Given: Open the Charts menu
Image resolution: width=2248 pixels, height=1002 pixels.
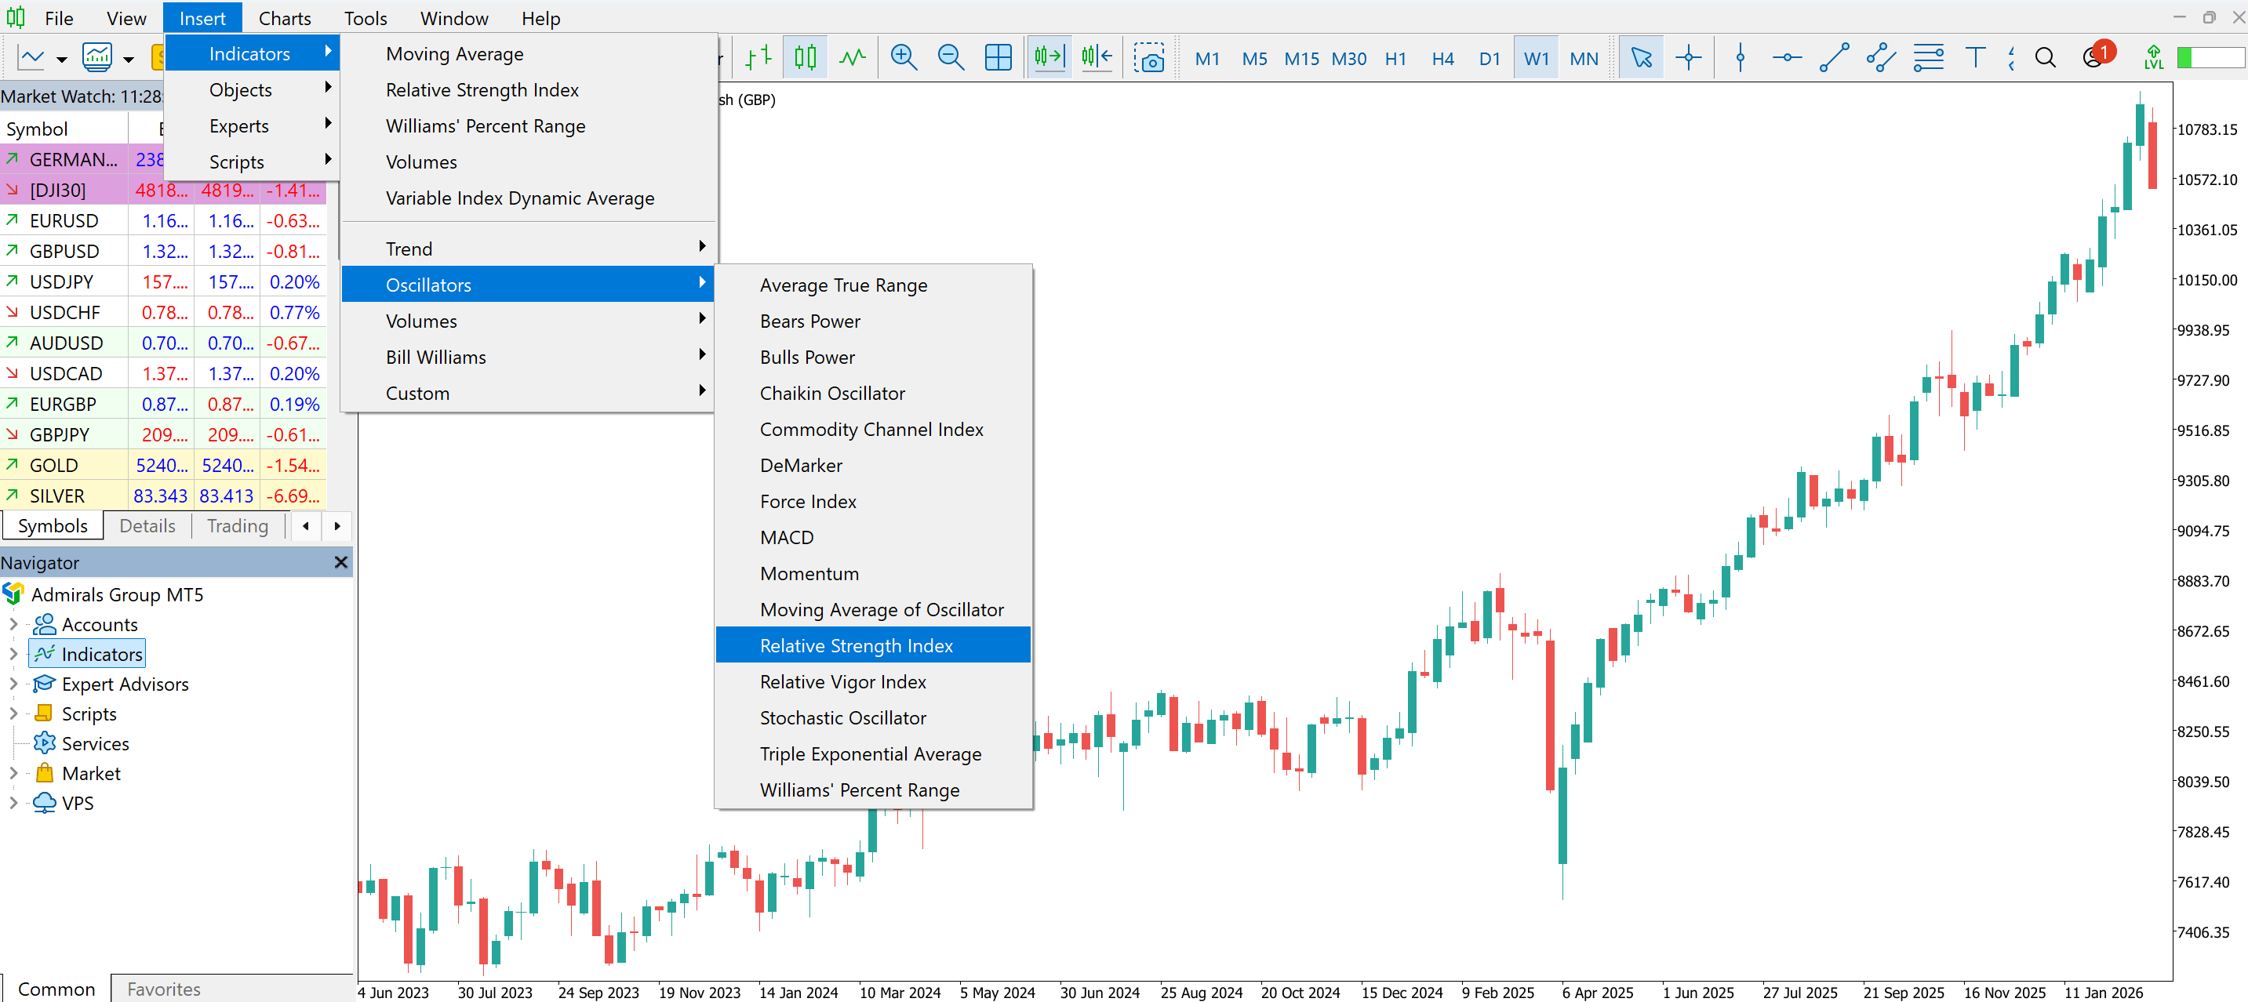Looking at the screenshot, I should (x=285, y=18).
